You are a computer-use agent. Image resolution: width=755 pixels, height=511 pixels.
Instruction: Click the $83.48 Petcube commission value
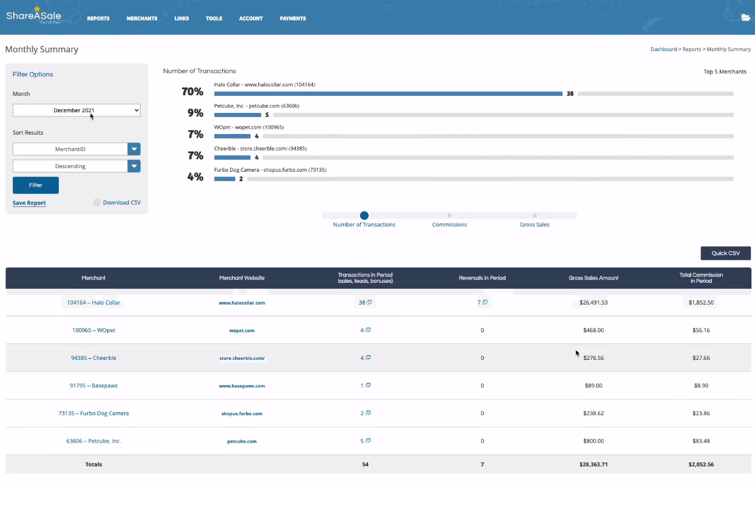pos(701,440)
